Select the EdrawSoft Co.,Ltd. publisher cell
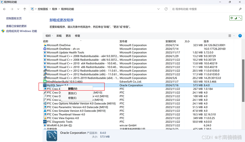The width and height of the screenshot is (245, 142). coord(131,81)
